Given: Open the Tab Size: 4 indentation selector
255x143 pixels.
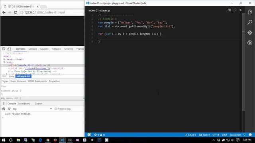Looking at the screenshot, I should 204,135.
